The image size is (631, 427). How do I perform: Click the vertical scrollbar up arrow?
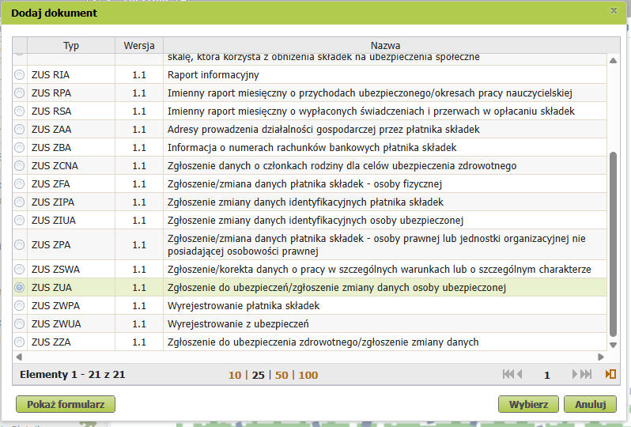coord(614,61)
